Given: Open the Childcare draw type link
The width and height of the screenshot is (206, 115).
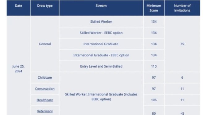Looking at the screenshot, I should pyautogui.click(x=45, y=77).
